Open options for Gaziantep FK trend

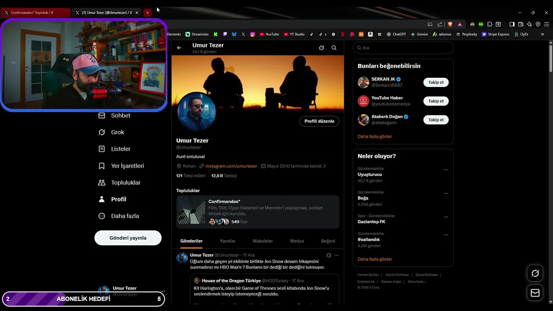[446, 217]
